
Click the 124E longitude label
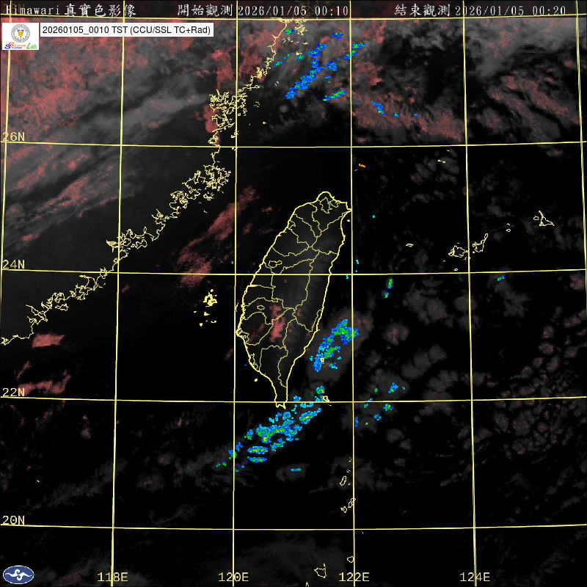click(475, 577)
